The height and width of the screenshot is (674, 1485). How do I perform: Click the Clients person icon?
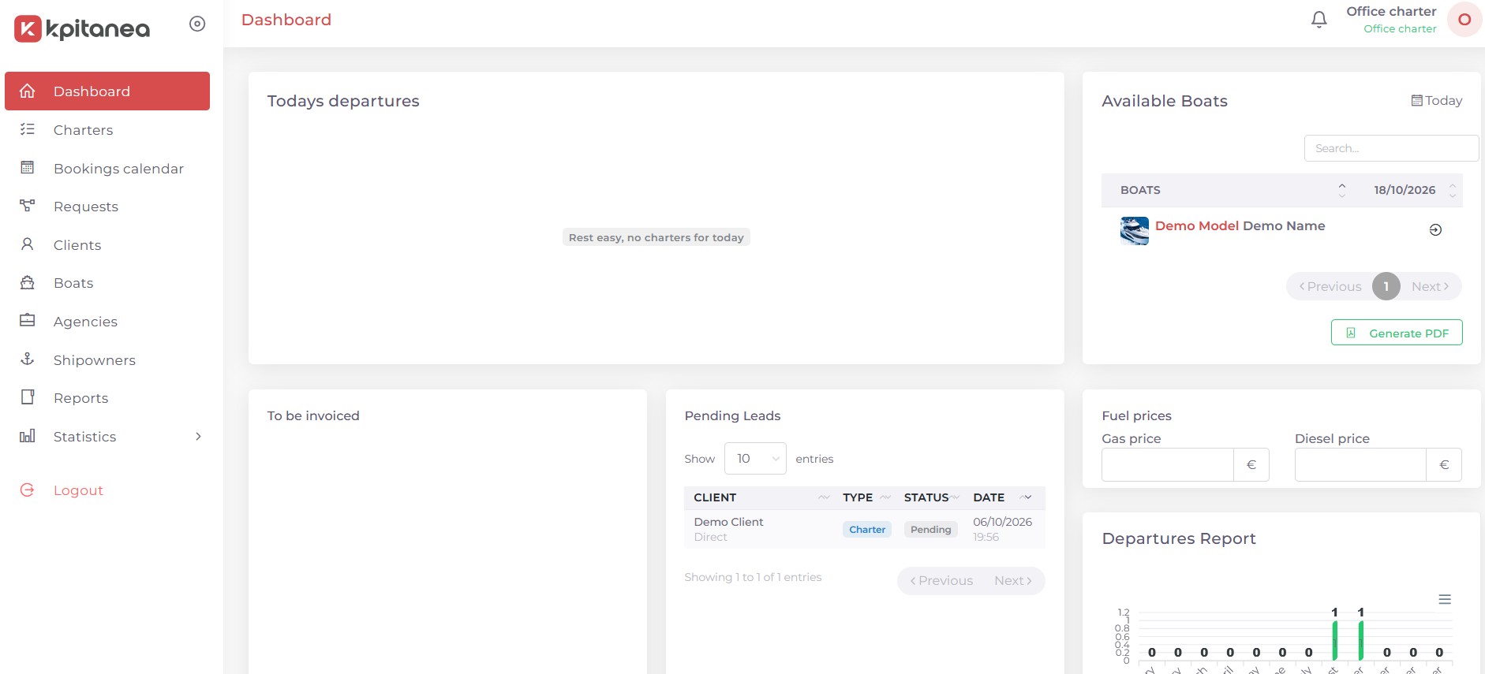(28, 244)
